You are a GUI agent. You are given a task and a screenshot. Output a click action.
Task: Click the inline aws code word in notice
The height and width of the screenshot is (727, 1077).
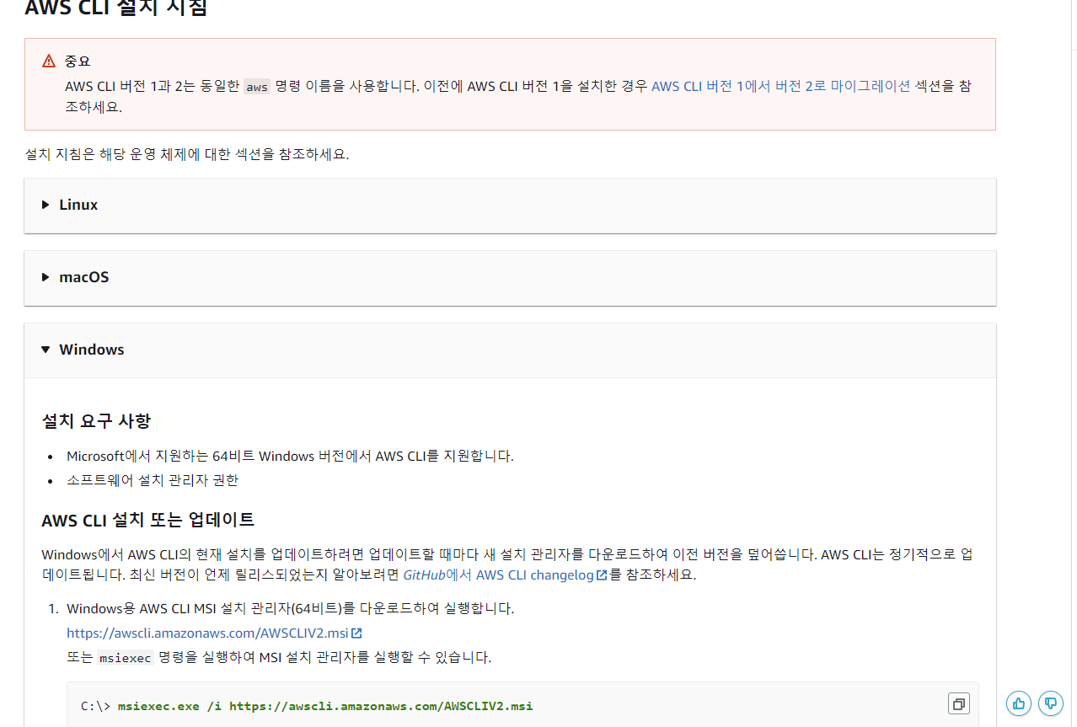pos(257,87)
